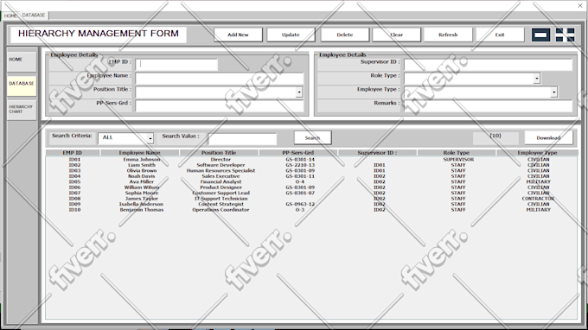Click the Download button
This screenshot has width=588, height=330.
pyautogui.click(x=548, y=138)
